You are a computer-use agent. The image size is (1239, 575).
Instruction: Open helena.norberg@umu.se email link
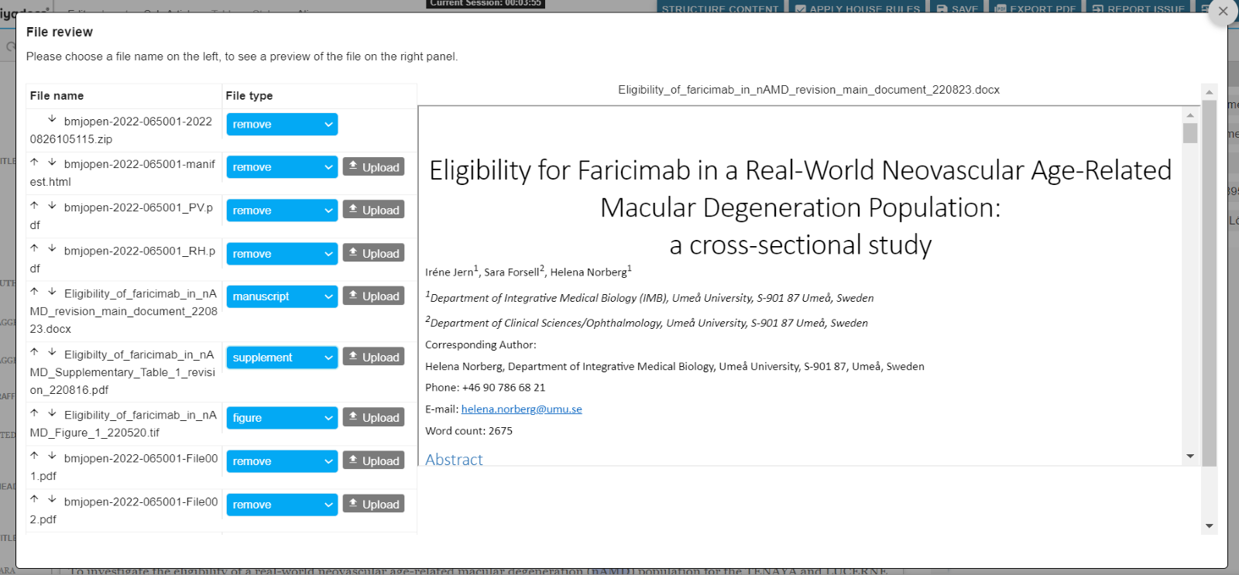pyautogui.click(x=521, y=409)
